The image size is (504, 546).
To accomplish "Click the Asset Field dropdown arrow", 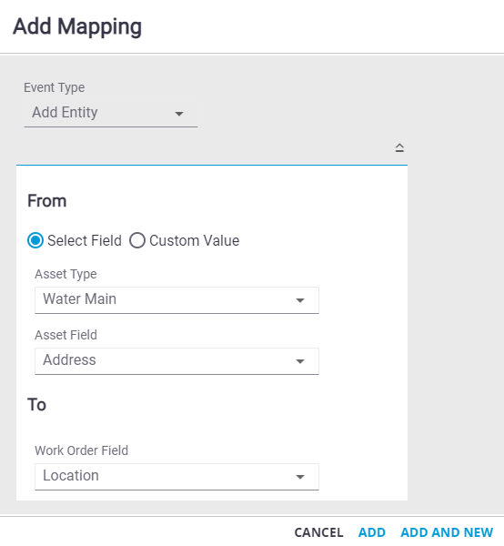I will tap(300, 361).
